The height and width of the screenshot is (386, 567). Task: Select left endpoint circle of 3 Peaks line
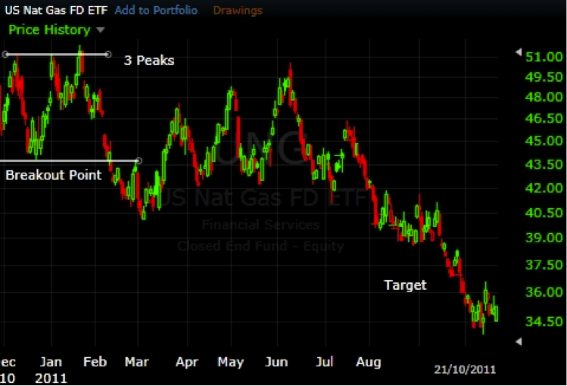tap(5, 54)
